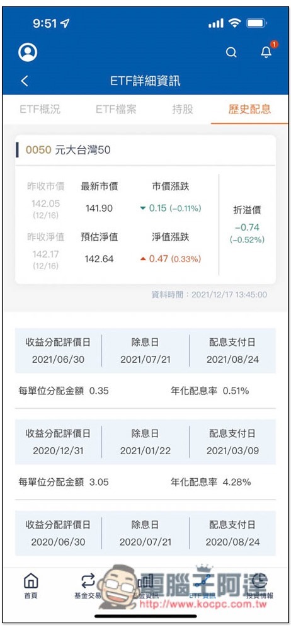Viewport: 291px width, 630px height.
Task: Go back with the left chevron arrow
Action: [x=25, y=81]
